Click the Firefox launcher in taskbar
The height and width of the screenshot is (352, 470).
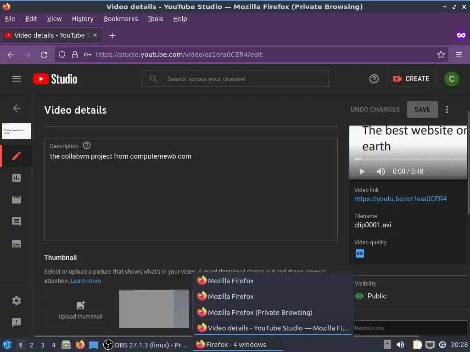pos(80,345)
